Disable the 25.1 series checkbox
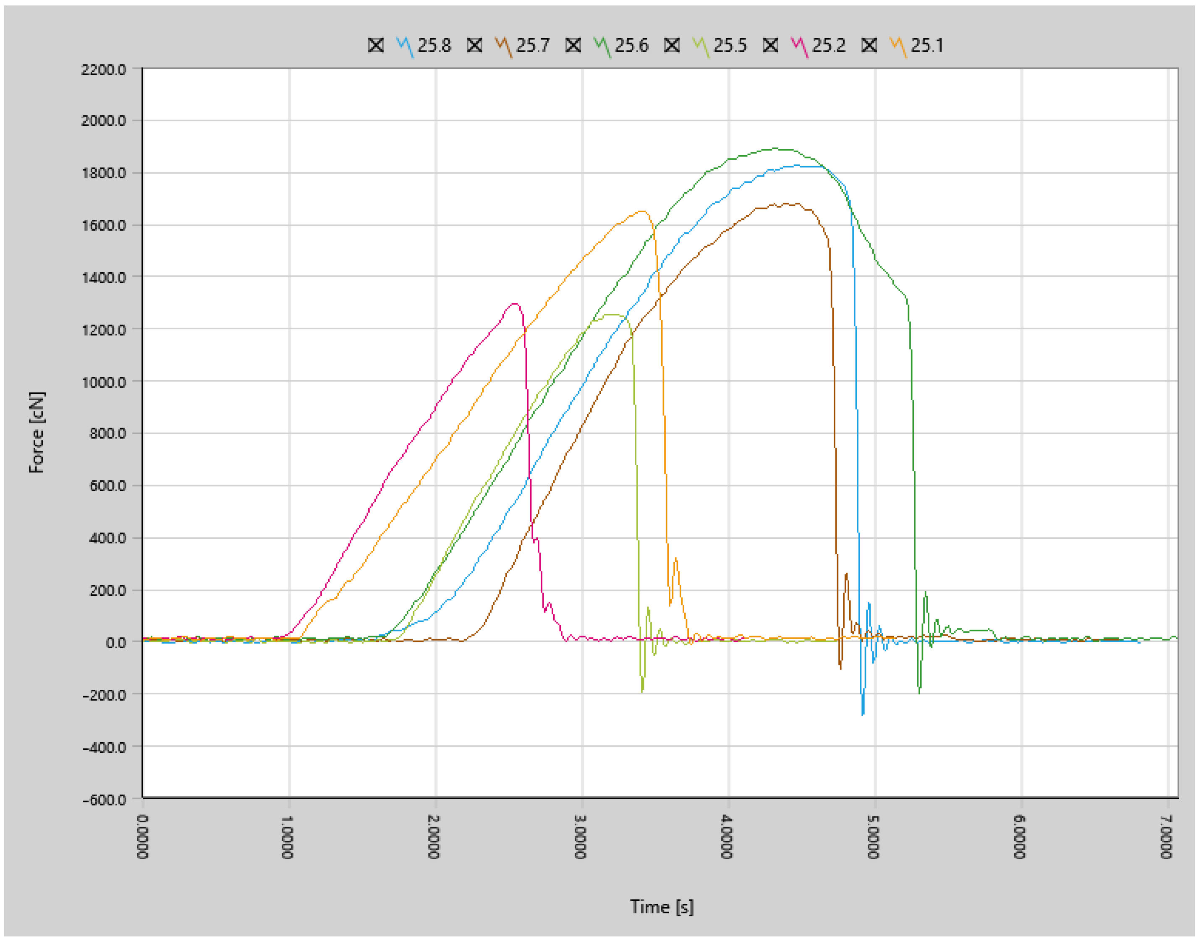Screen dimensions: 1201x944 tap(869, 45)
